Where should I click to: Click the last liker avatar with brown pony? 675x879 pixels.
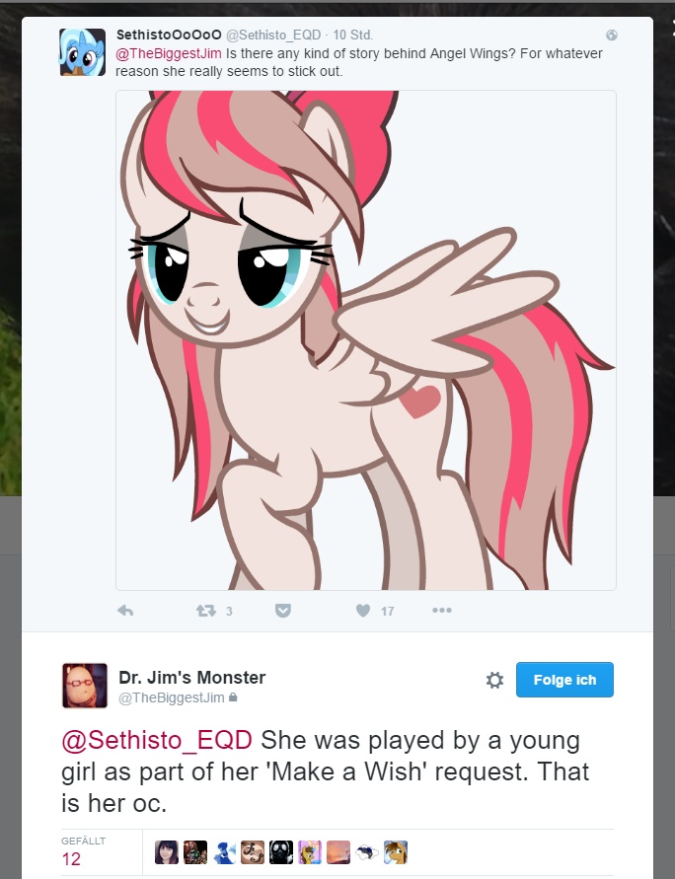tap(396, 852)
